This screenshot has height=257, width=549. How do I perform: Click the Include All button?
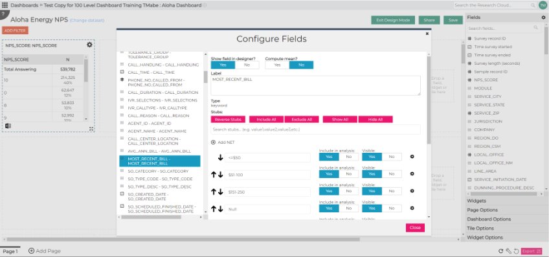pos(267,119)
